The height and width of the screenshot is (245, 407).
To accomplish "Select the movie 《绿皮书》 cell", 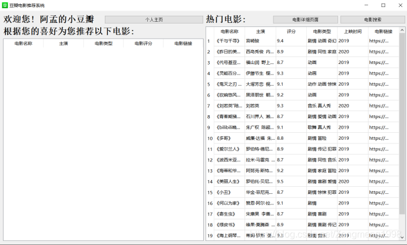I will point(229,225).
